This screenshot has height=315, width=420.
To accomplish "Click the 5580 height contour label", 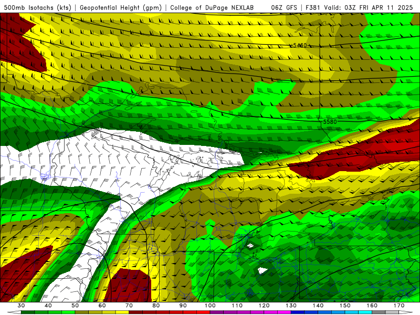I will pyautogui.click(x=330, y=122).
